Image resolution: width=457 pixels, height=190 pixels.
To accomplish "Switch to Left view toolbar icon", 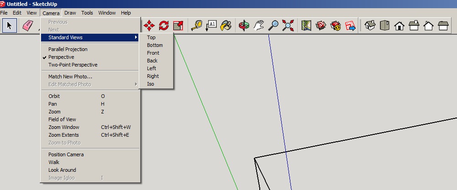I will coord(443,26).
